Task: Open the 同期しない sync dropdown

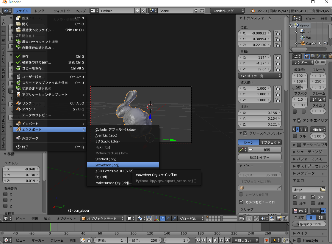Action: point(246,240)
